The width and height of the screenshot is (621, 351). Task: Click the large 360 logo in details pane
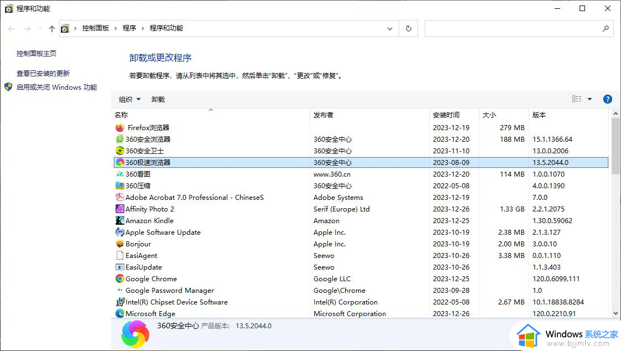[135, 334]
